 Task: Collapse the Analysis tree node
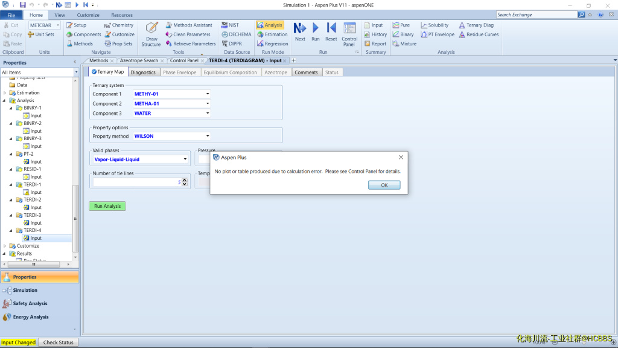click(5, 101)
